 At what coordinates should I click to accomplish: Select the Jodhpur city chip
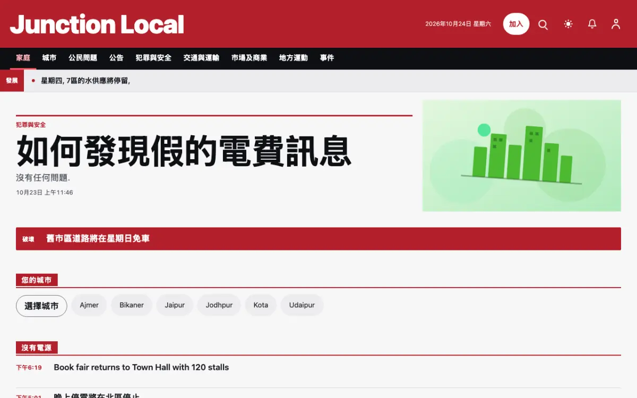219,305
